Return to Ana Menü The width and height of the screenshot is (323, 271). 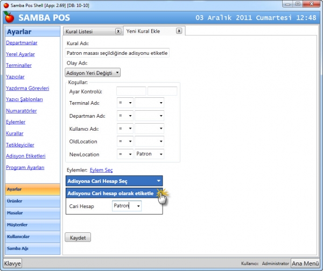[305, 263]
